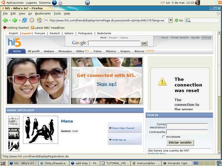Open the View menu
Viewport: 222px width, 166px height.
pyautogui.click(x=22, y=14)
